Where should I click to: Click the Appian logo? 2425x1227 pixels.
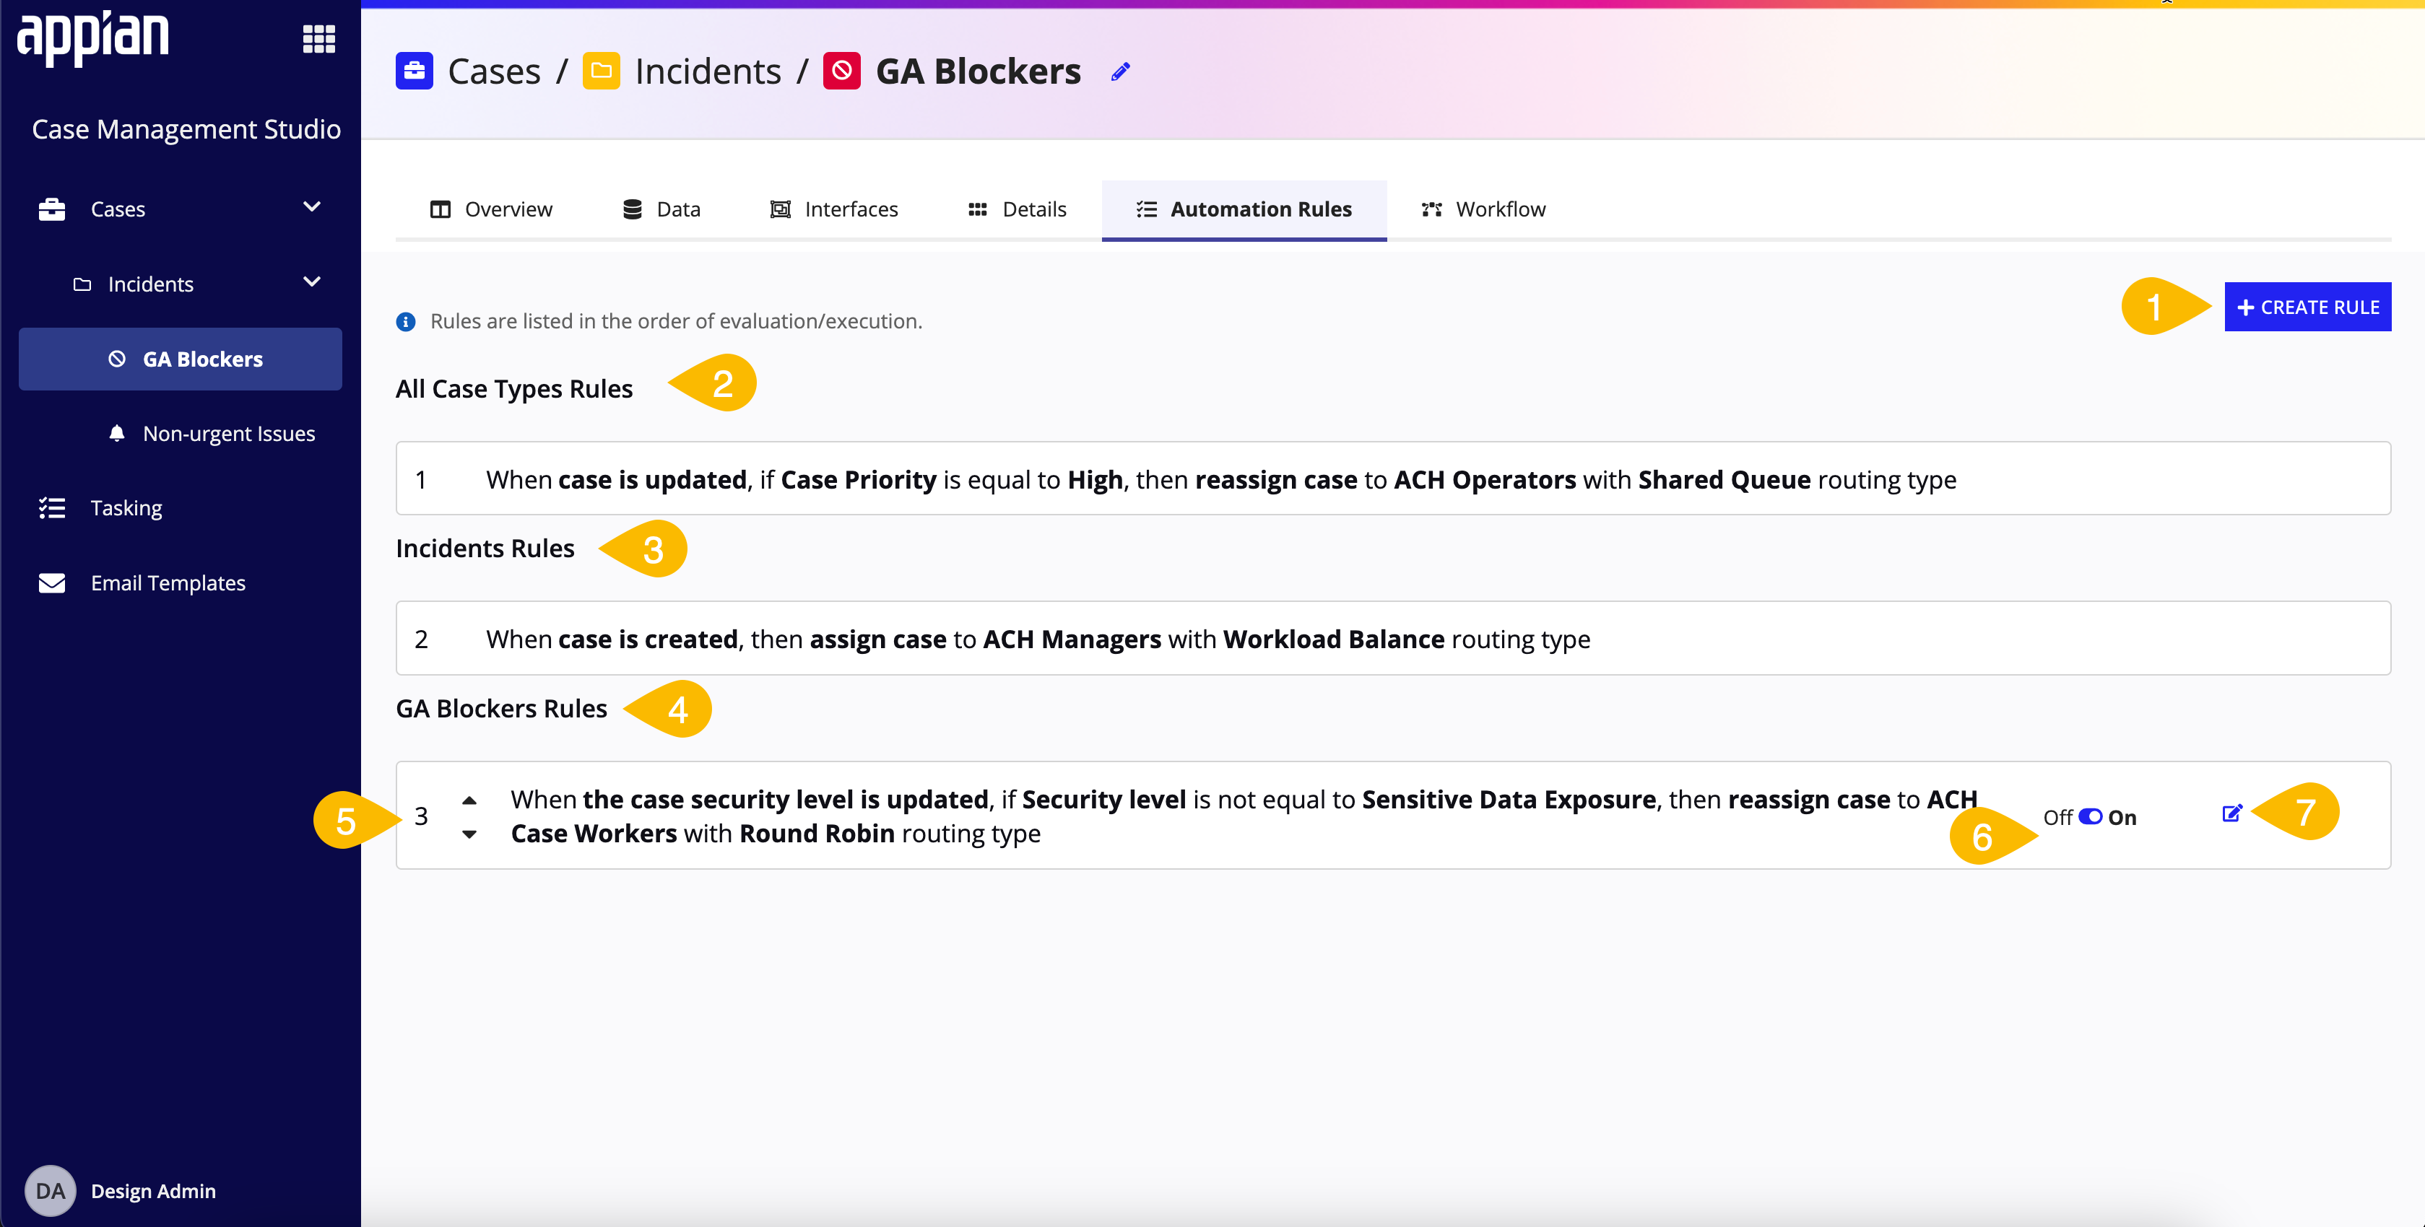tap(93, 38)
